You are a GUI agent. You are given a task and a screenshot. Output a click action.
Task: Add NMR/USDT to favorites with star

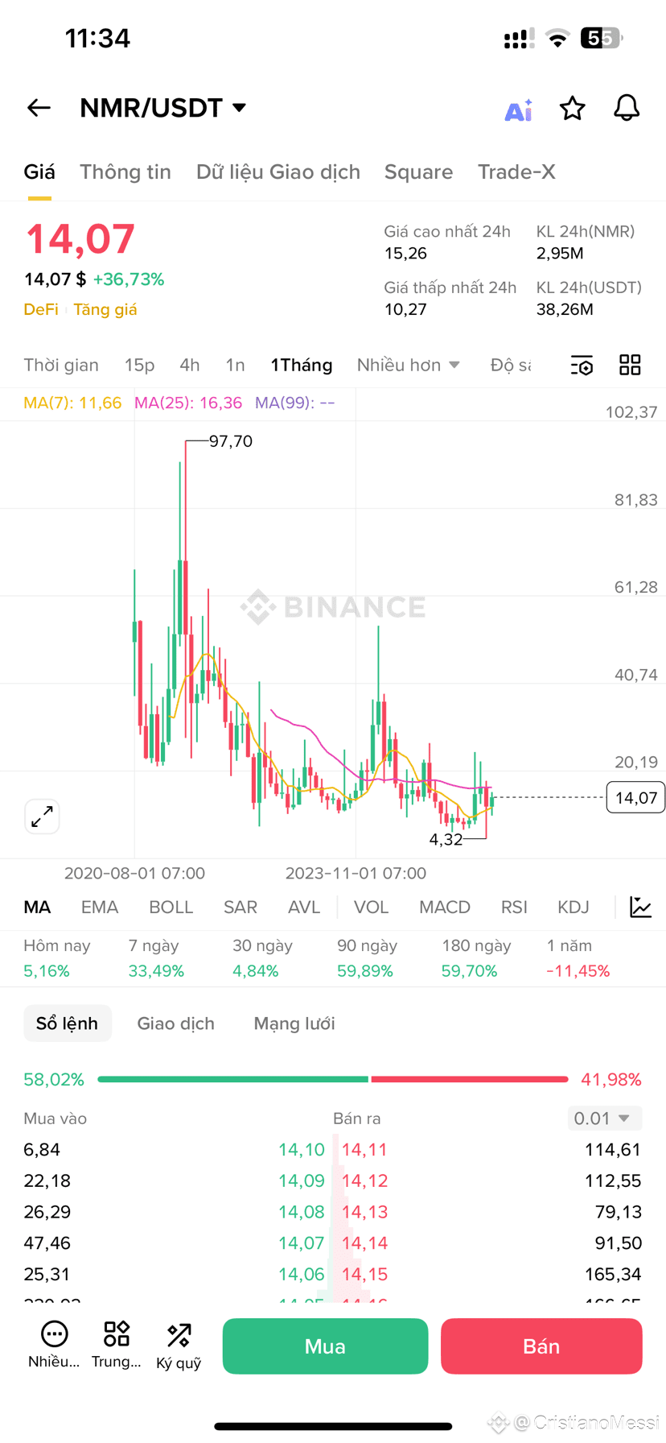click(x=572, y=108)
